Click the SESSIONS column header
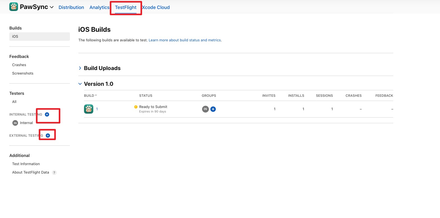440x218 pixels. (x=324, y=96)
